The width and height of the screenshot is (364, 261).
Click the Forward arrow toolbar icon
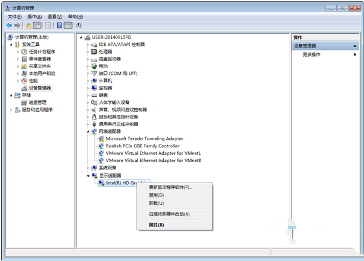click(17, 25)
